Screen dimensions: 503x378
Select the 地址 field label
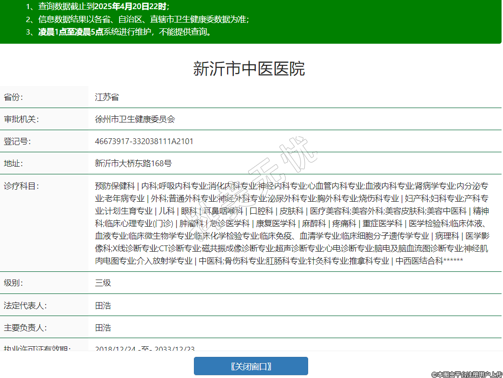click(x=13, y=163)
